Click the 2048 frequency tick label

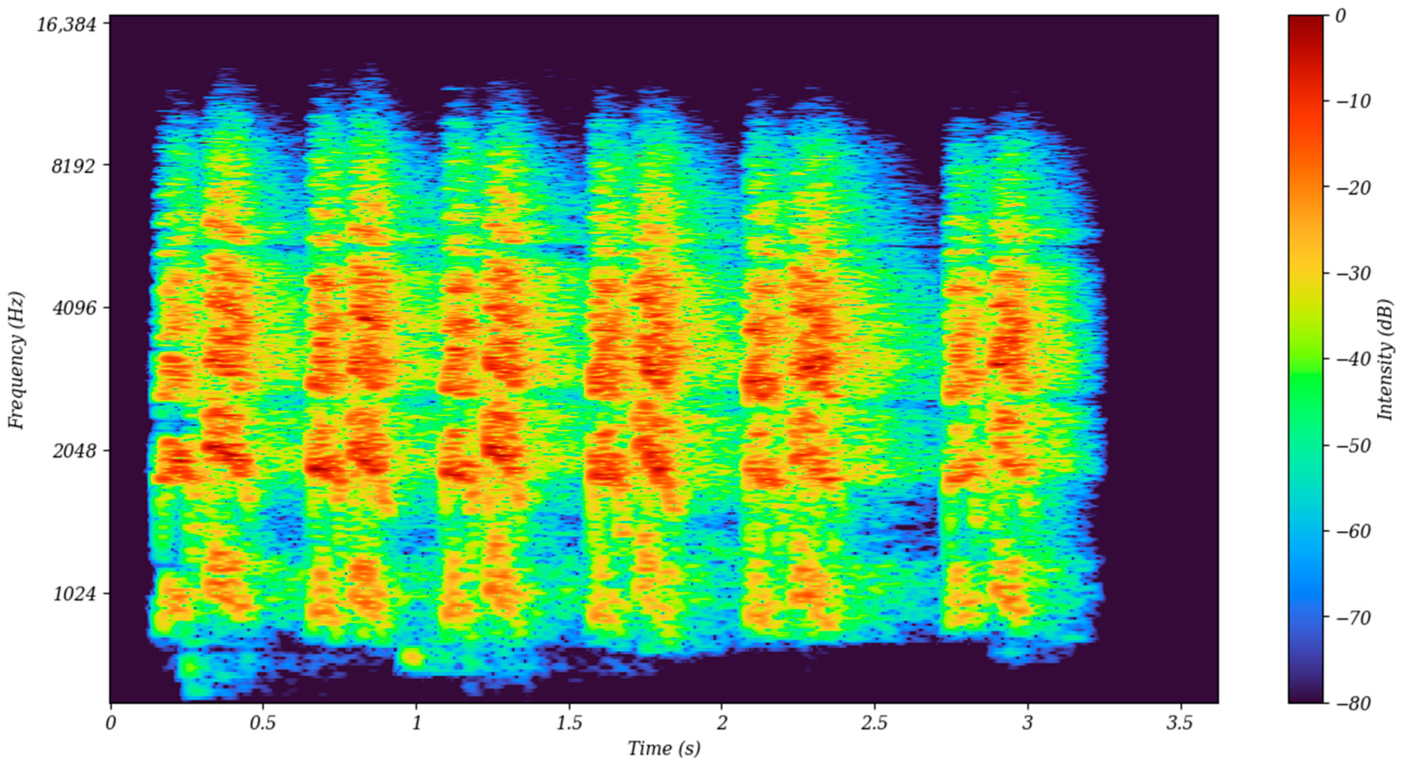tap(74, 451)
